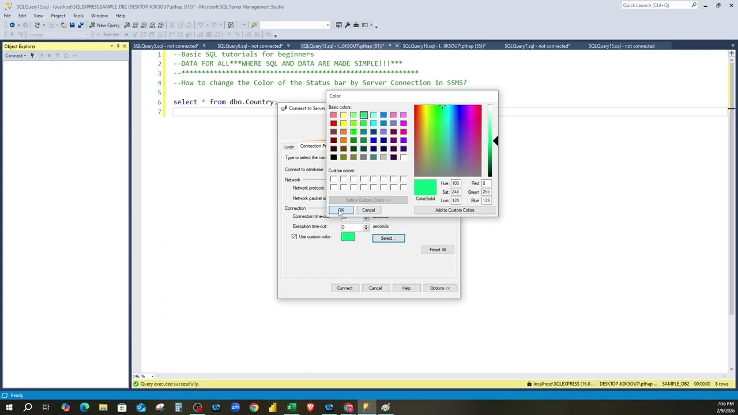This screenshot has height=415, width=738.
Task: Uncheck the Use custom color checkbox
Action: click(x=294, y=237)
